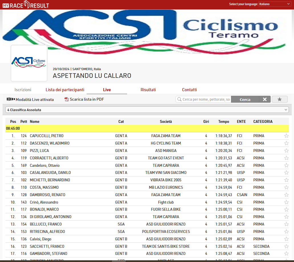Click the ACSI Ciclismo event logo thumbnail
Viewport: 294px width, 262px height.
(29, 63)
